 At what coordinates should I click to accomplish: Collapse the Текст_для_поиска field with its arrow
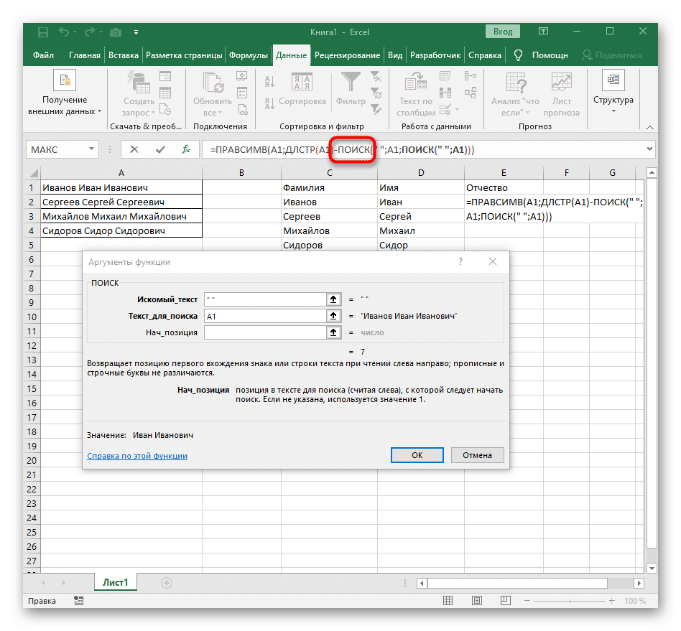pyautogui.click(x=334, y=316)
